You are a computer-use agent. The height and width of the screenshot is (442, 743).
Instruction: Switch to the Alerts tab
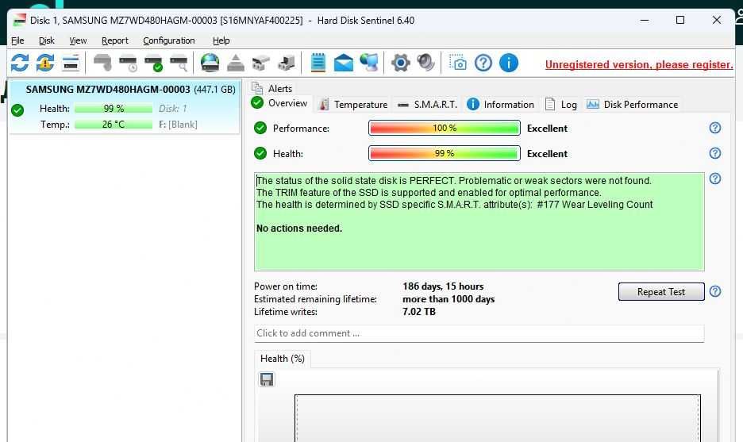tap(272, 89)
